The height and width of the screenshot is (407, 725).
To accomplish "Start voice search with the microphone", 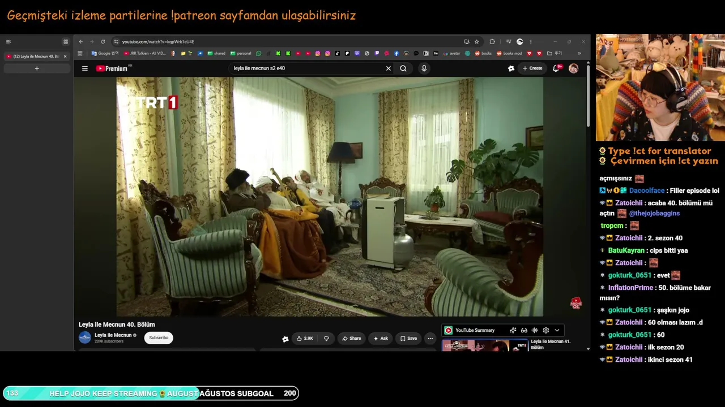I will [424, 68].
